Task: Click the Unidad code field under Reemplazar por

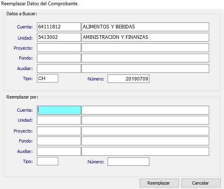Action: 59,120
